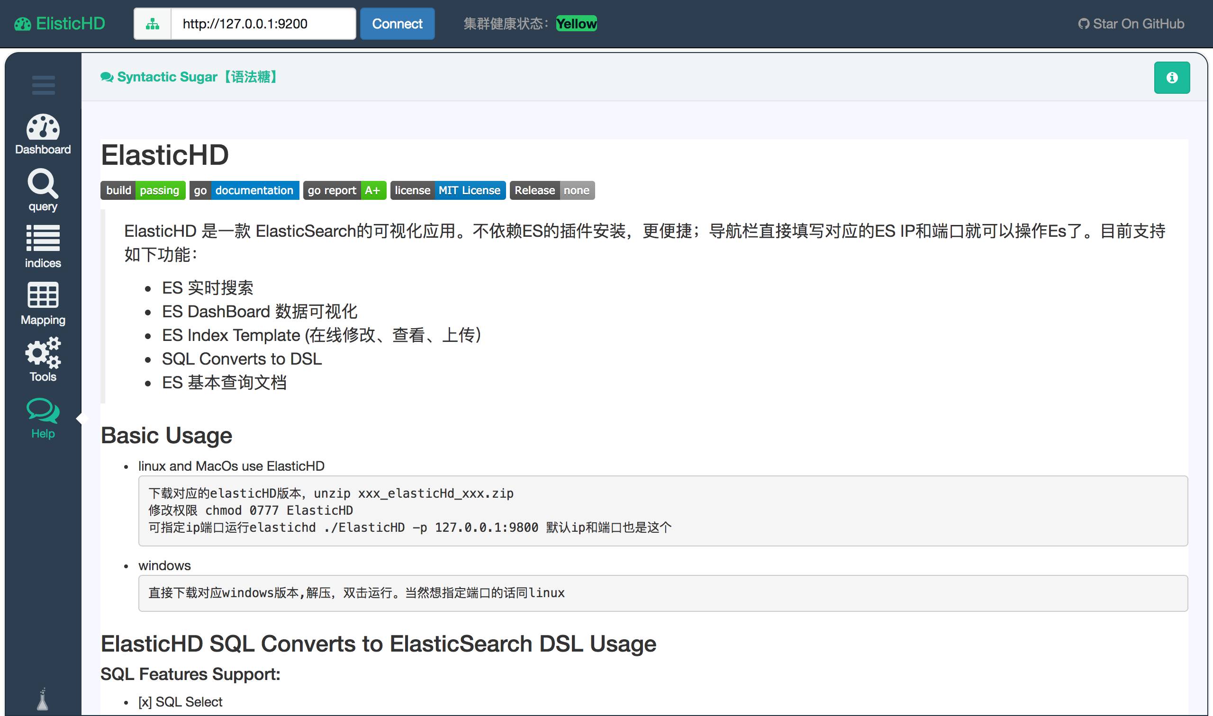The image size is (1213, 716).
Task: Open the Tools section
Action: click(42, 360)
